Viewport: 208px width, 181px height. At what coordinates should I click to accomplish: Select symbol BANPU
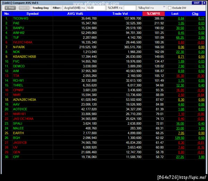18,28
